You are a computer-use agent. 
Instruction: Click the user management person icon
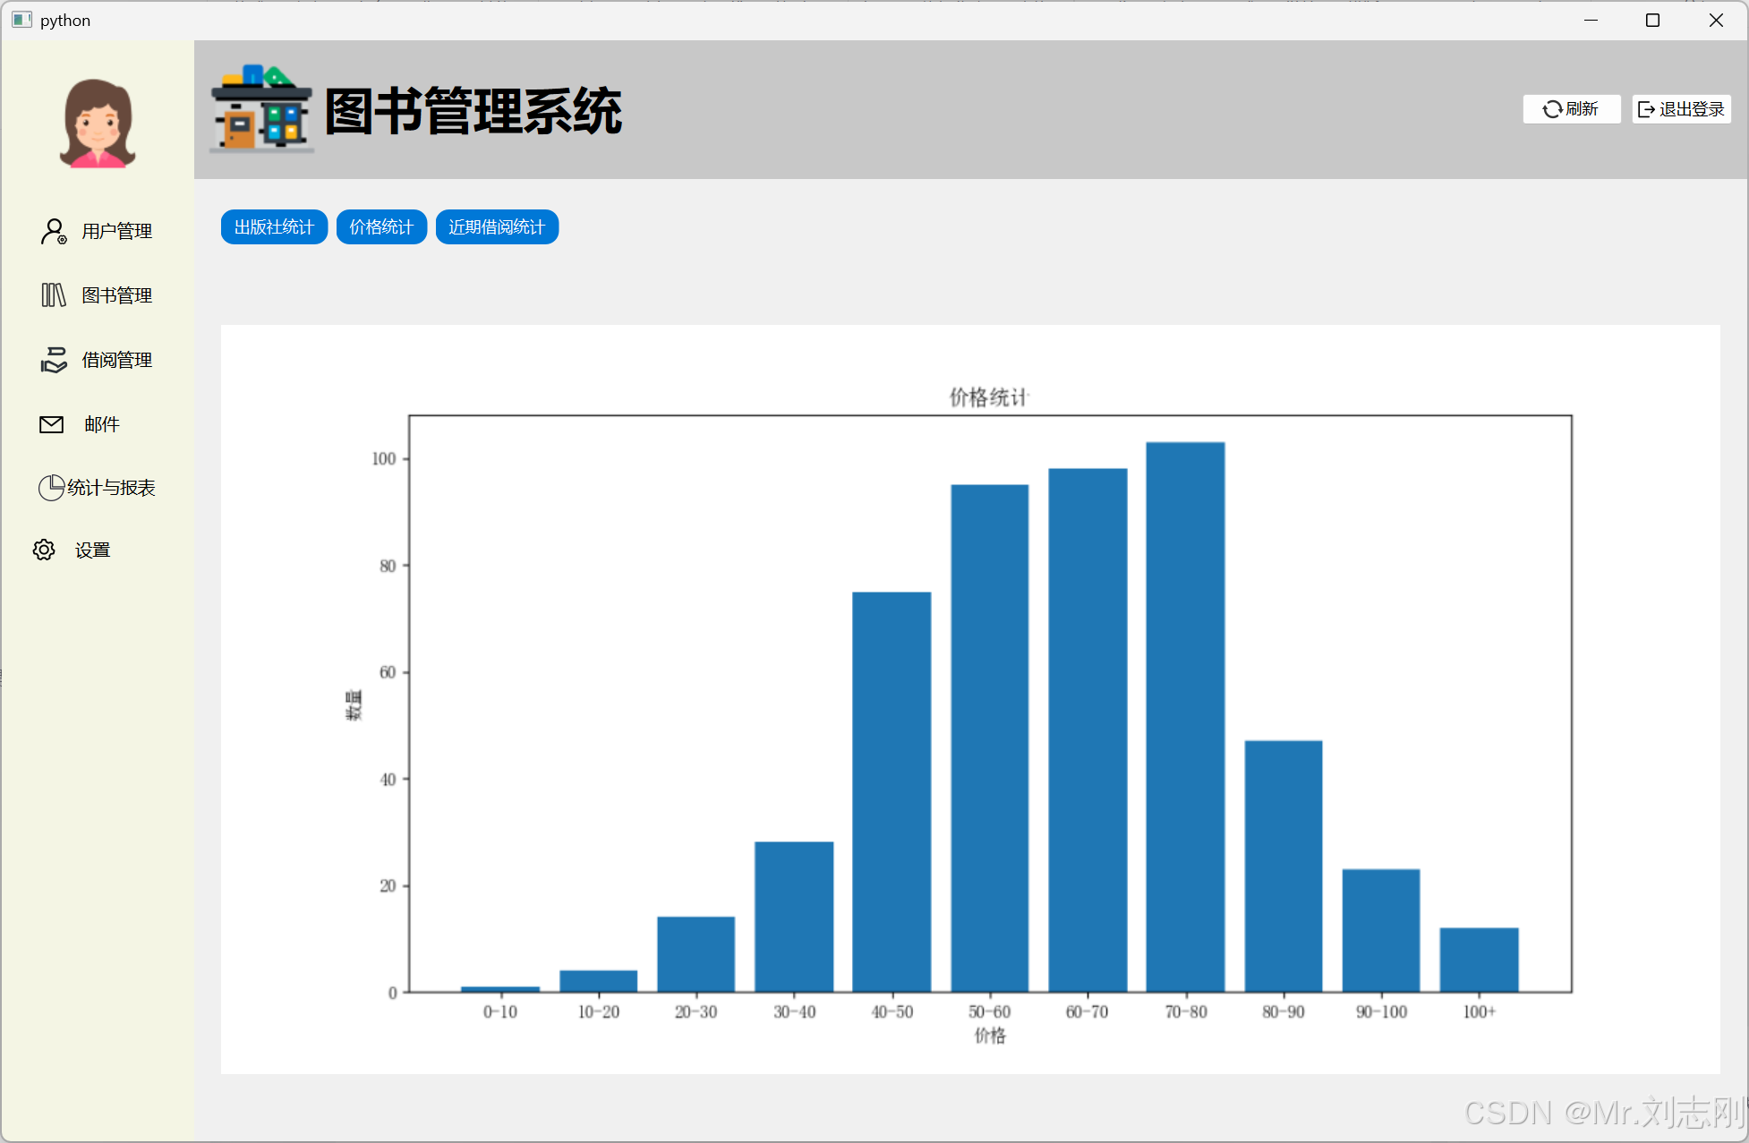coord(54,231)
